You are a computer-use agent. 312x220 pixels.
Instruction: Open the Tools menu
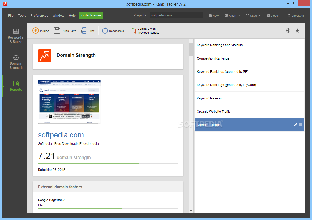22,15
